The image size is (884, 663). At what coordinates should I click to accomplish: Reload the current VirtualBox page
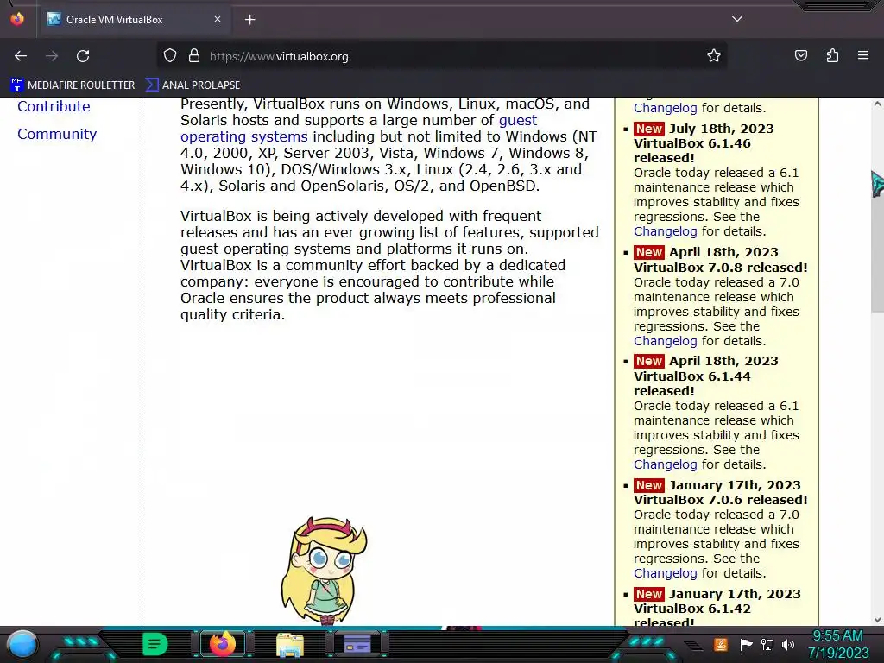[x=83, y=56]
